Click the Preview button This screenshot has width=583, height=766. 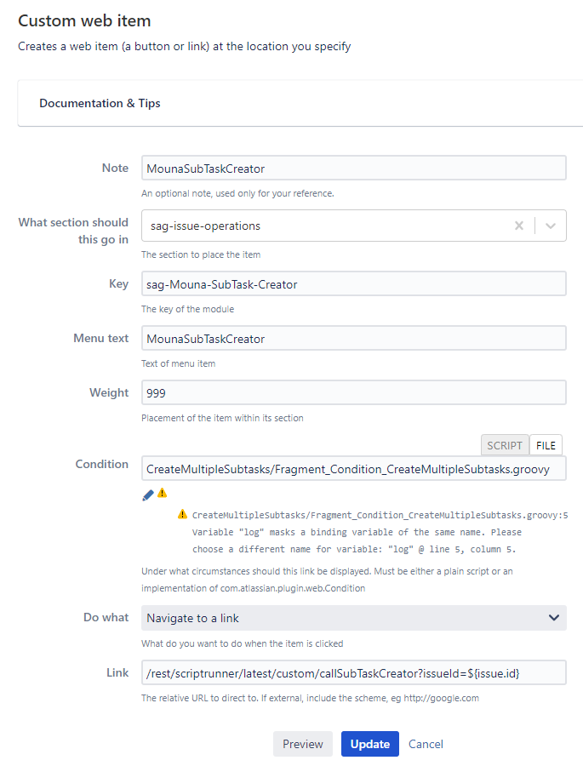303,744
